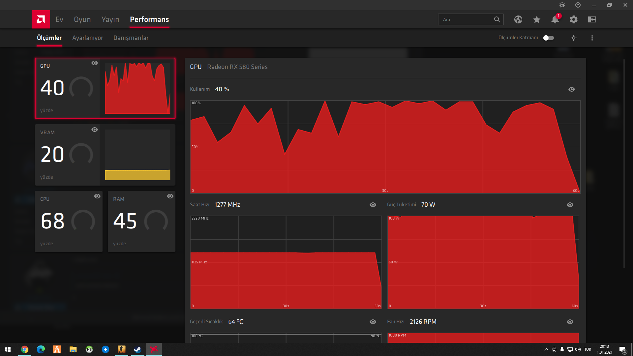The height and width of the screenshot is (356, 633).
Task: Open Microsoft Edge from the taskbar
Action: pos(41,349)
